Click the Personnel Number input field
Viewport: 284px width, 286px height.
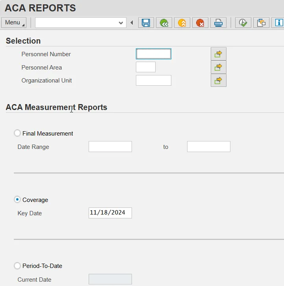coord(153,54)
